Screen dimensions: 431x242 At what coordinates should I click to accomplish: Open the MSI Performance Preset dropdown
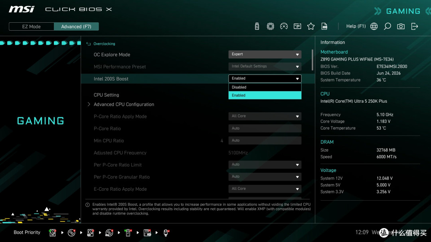click(265, 66)
